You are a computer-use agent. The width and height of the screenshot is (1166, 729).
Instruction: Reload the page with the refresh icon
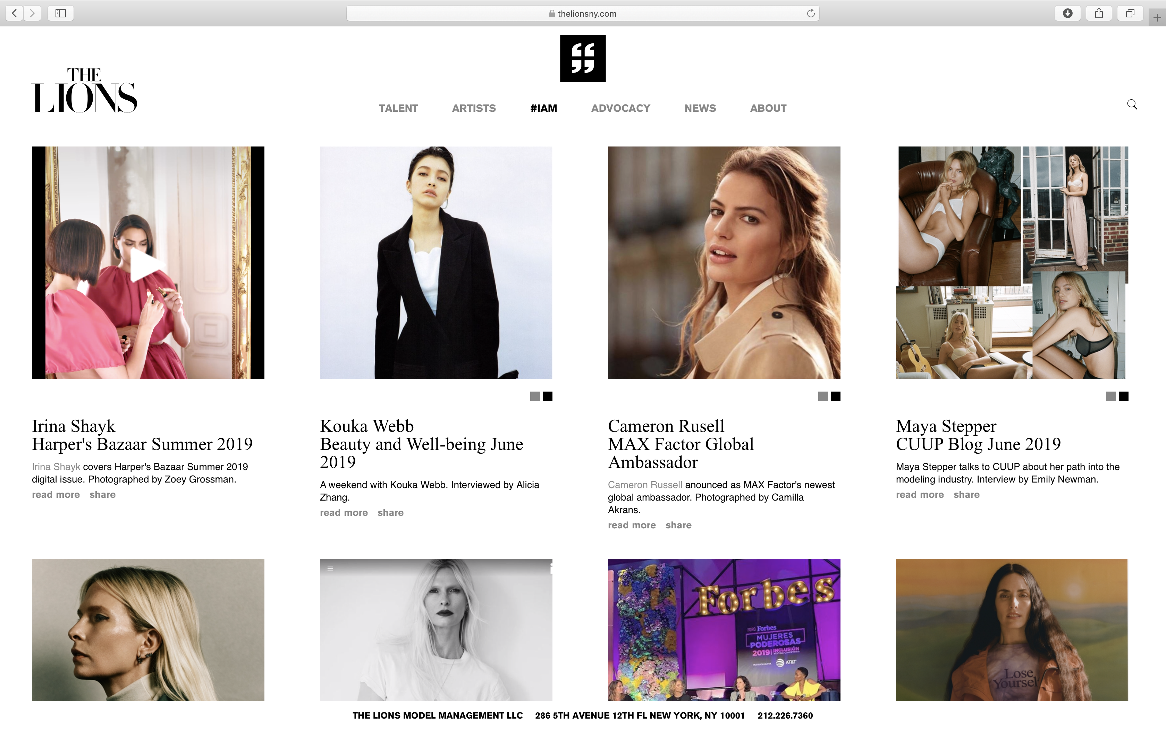[x=811, y=13]
